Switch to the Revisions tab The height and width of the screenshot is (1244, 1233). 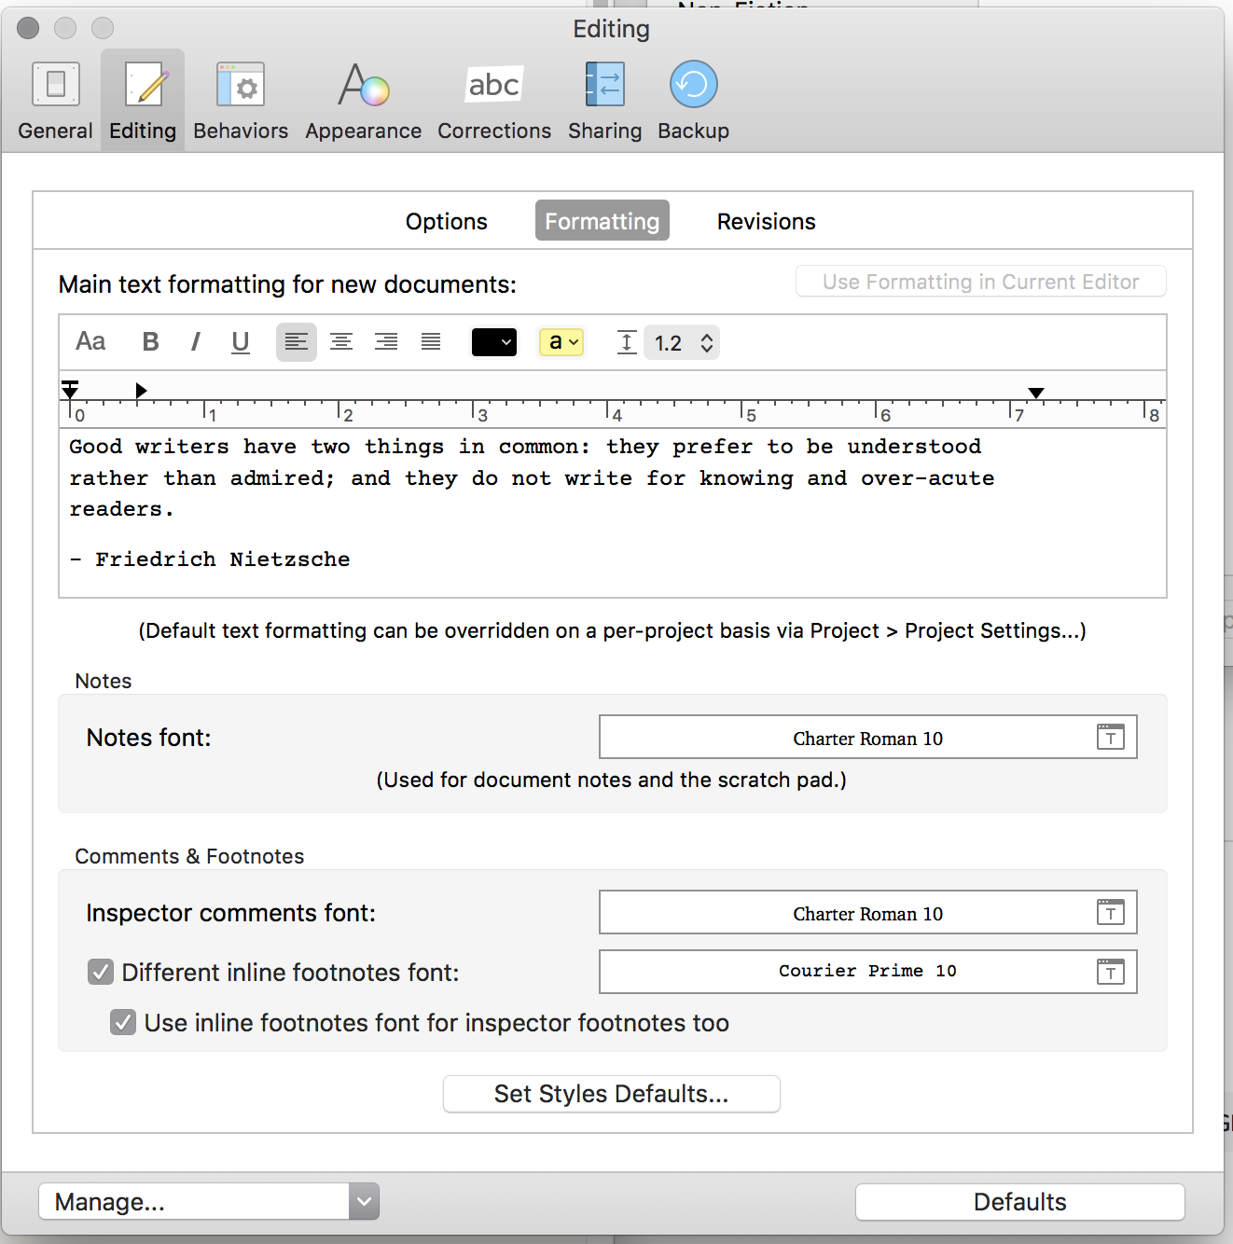coord(766,221)
